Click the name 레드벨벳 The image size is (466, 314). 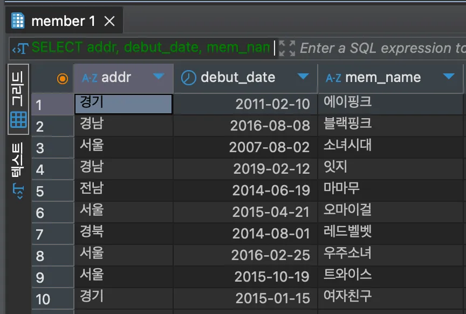347,231
